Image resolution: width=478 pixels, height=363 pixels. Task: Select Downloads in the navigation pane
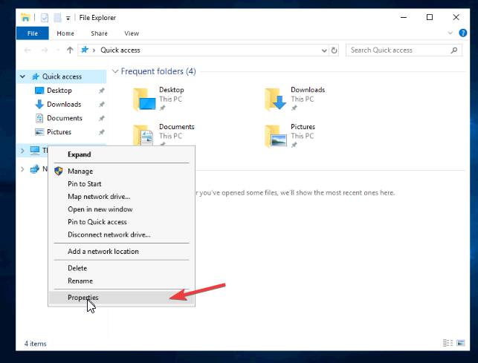tap(64, 105)
